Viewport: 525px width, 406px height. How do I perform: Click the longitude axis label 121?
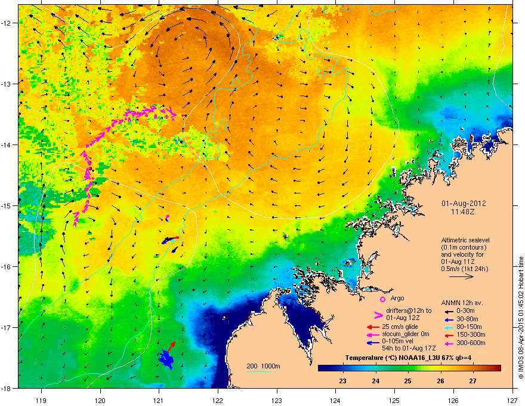click(x=159, y=400)
